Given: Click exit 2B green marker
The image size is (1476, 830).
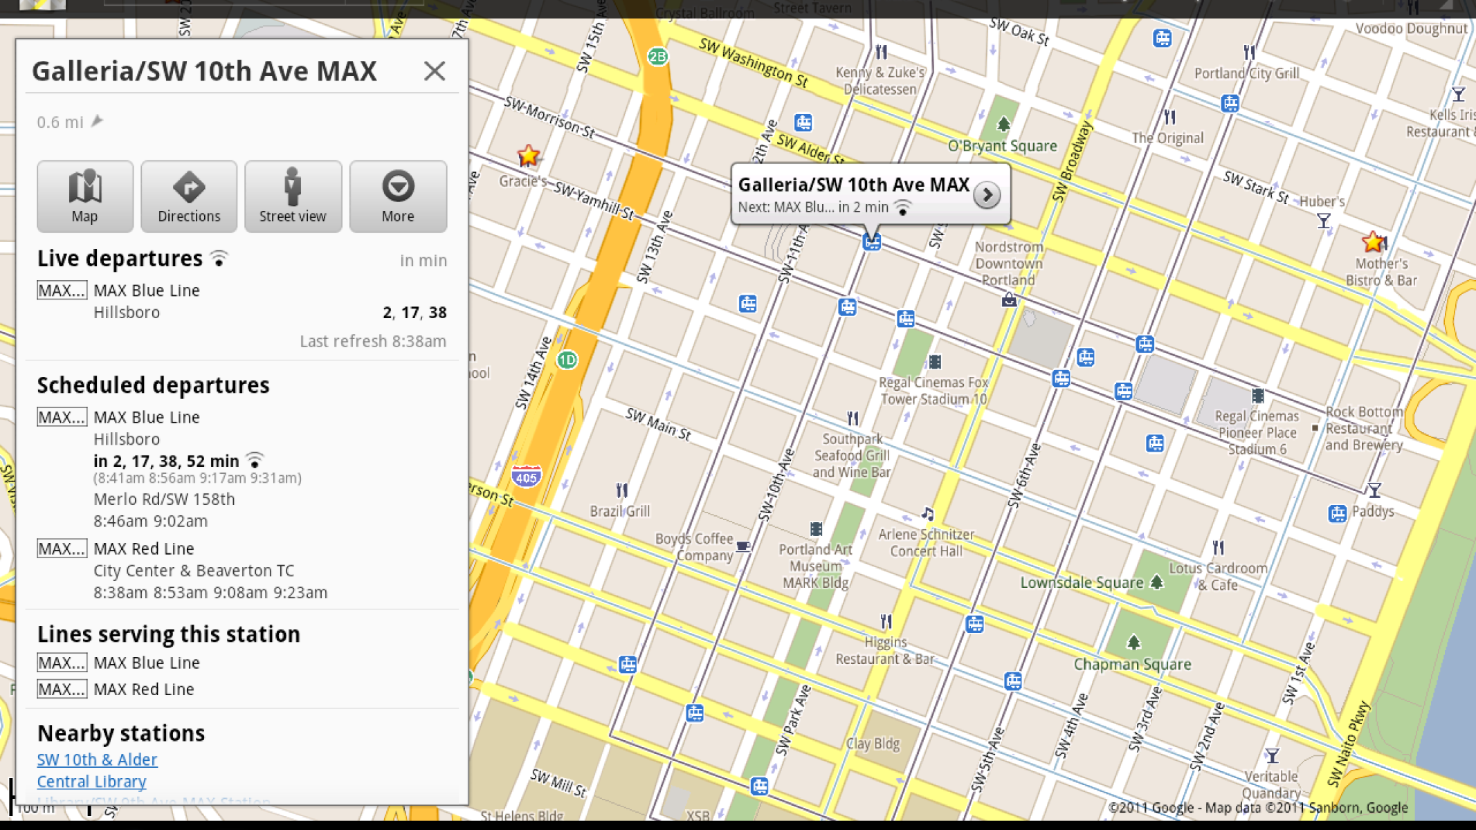Looking at the screenshot, I should point(657,57).
